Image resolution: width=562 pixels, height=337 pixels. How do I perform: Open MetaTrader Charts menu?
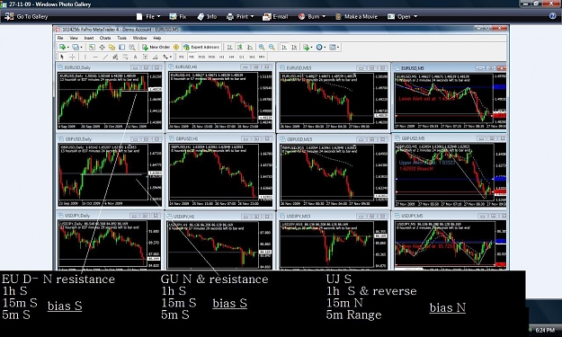click(105, 38)
